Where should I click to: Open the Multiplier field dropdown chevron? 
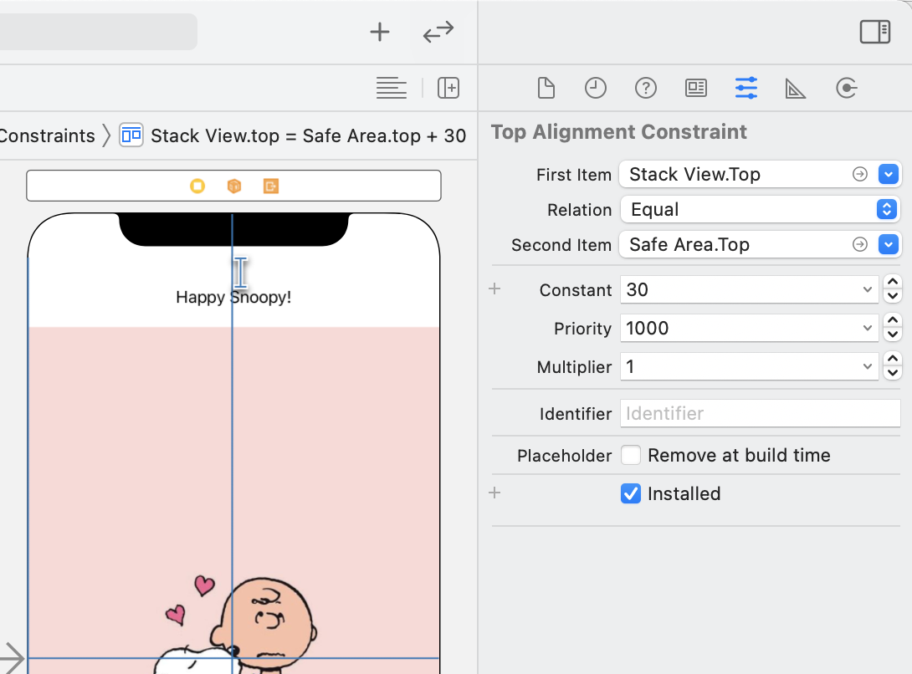[x=867, y=366]
